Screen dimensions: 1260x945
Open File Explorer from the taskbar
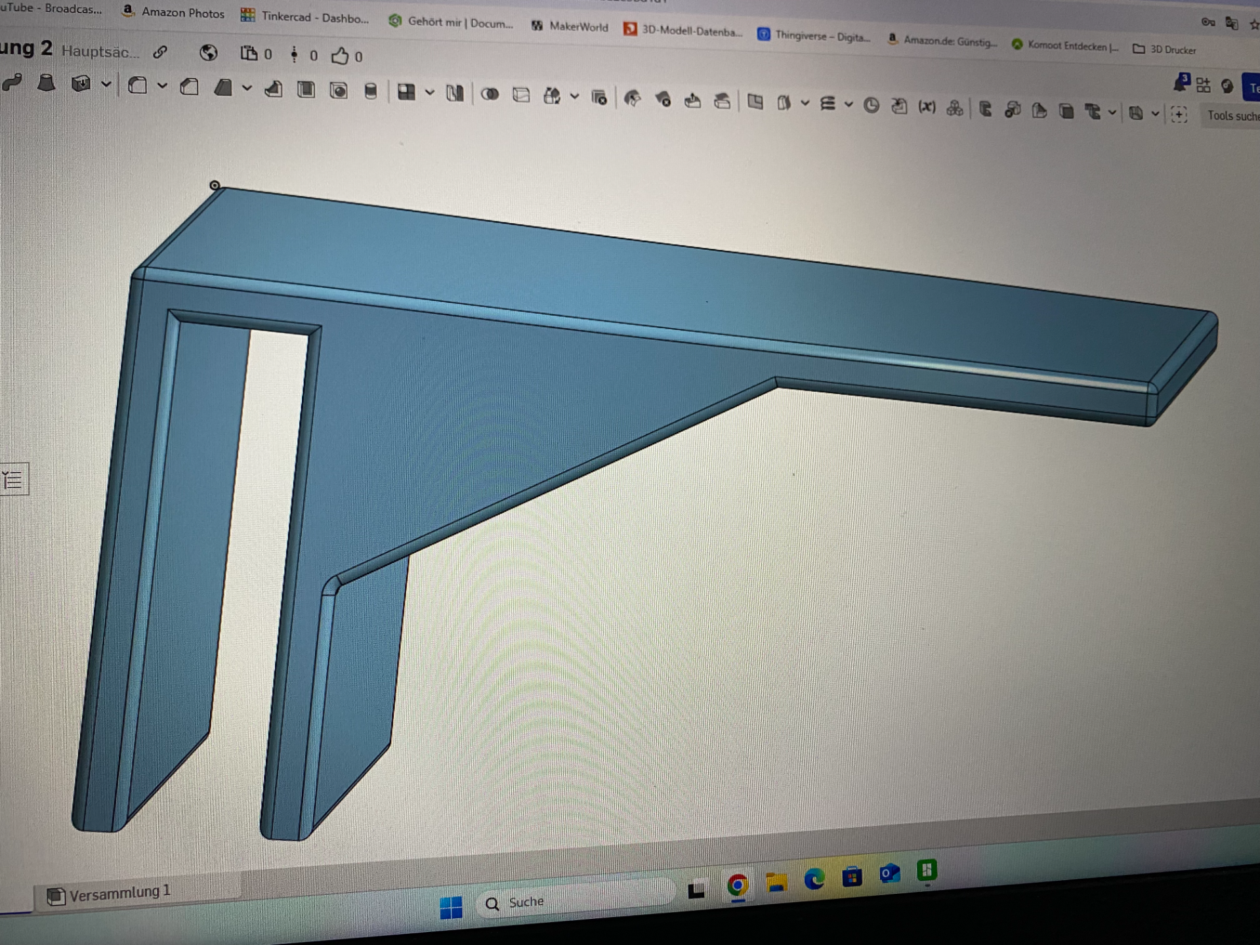click(776, 883)
